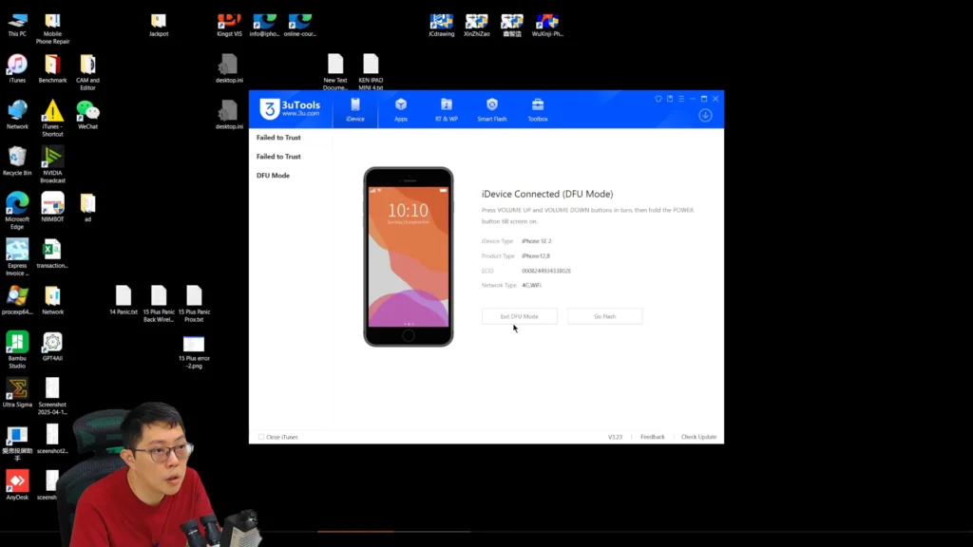Open the Feedback link
The height and width of the screenshot is (547, 973).
pyautogui.click(x=652, y=437)
